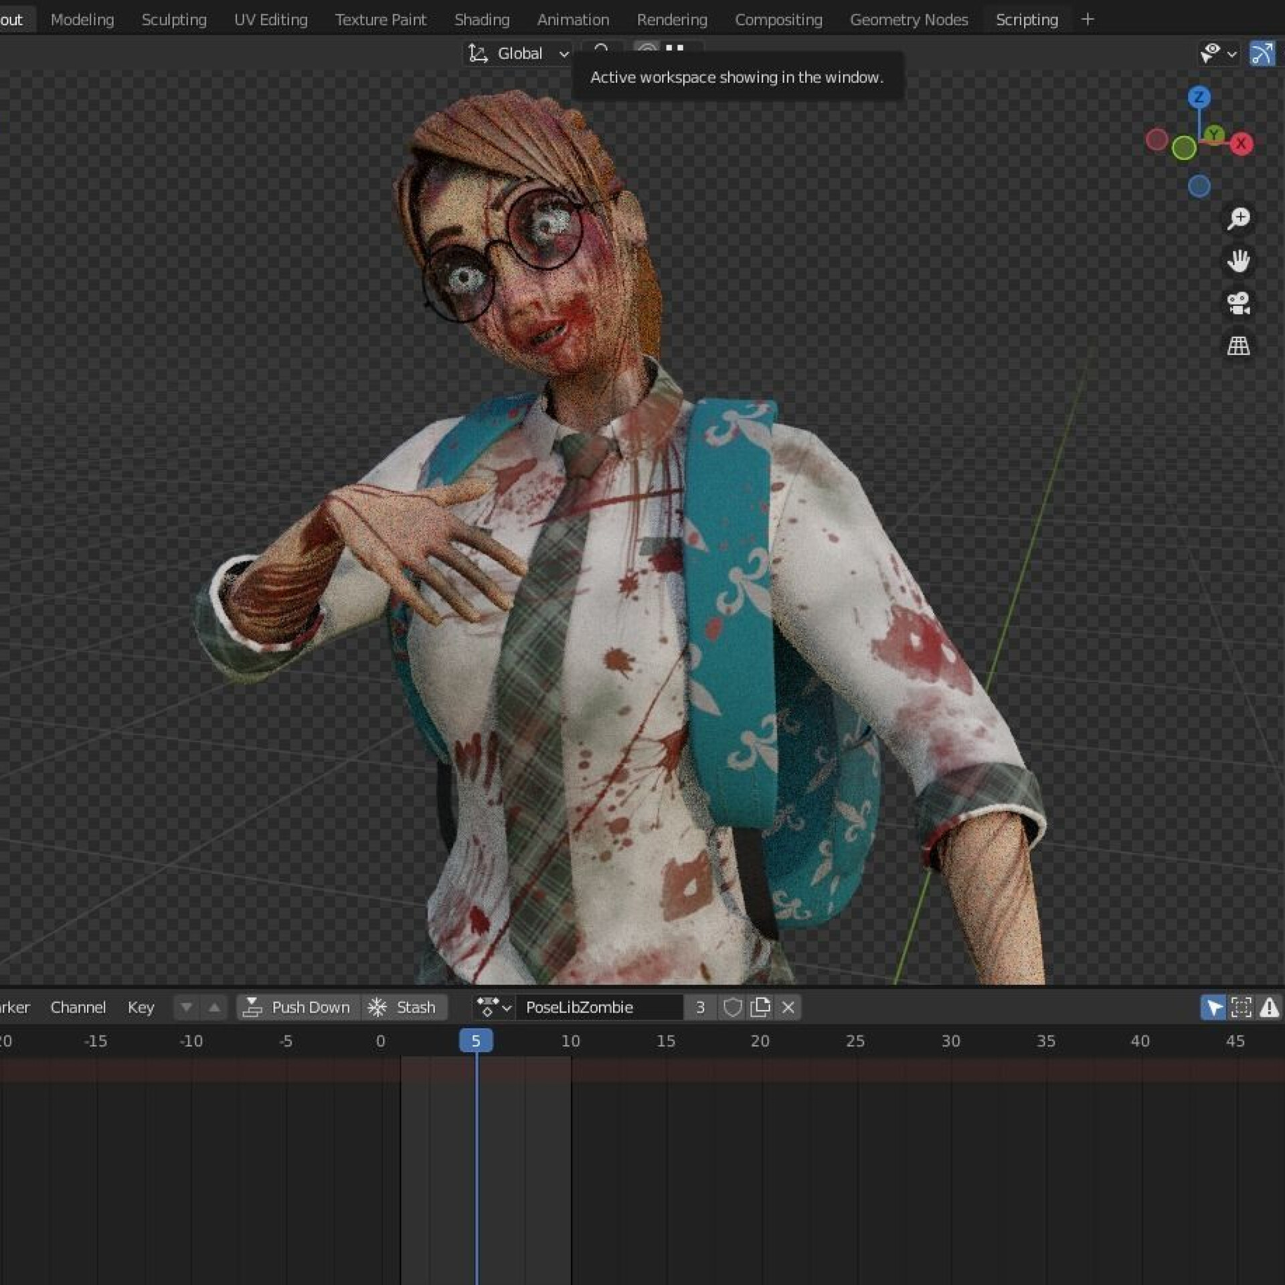Click the move up track arrow

(214, 1007)
